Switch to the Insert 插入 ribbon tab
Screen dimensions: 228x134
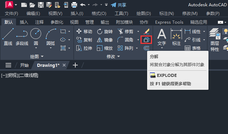(x=24, y=22)
